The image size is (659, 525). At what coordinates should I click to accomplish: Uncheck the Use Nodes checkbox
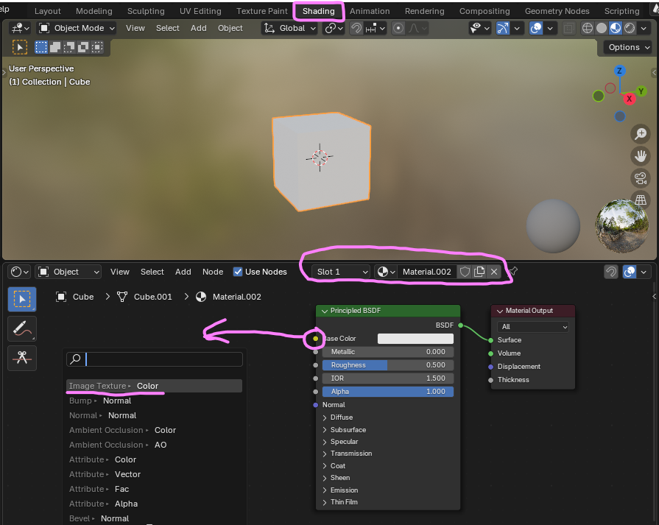coord(238,272)
